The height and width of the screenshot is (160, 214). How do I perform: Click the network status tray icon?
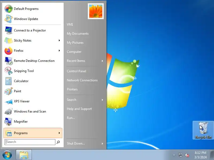coord(180,155)
